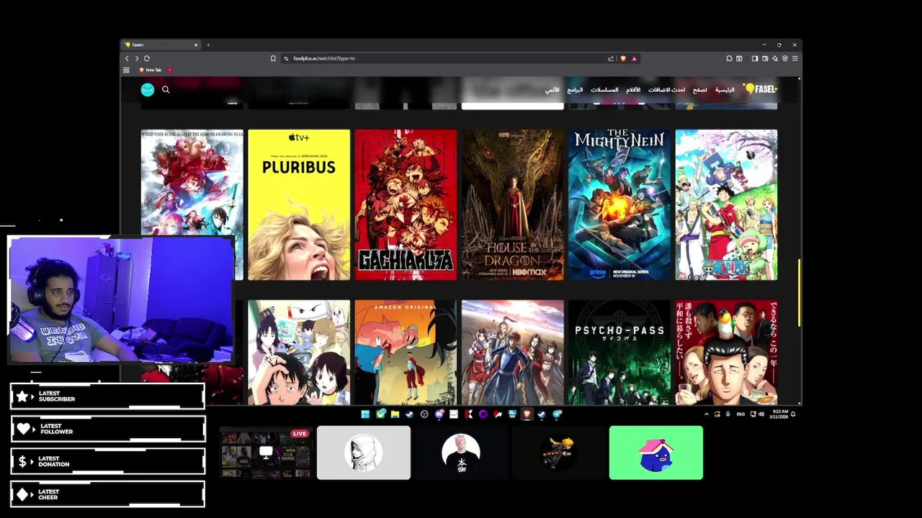
Task: Open File Explorer from taskbar
Action: coord(395,414)
